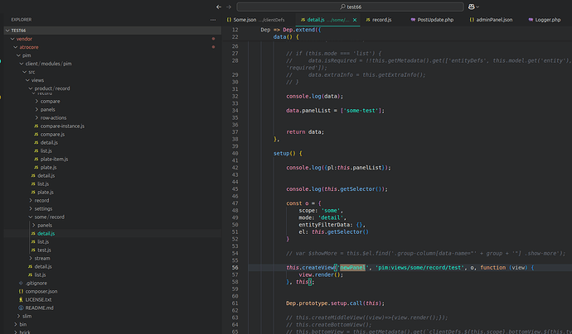Click JS icon of compare.js

36,135
